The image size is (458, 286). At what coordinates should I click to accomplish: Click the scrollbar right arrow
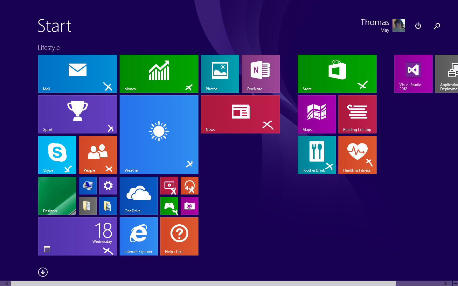(x=446, y=283)
